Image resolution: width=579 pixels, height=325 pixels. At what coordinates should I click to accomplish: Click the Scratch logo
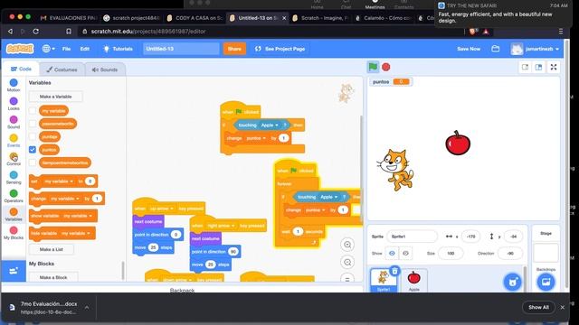click(20, 49)
